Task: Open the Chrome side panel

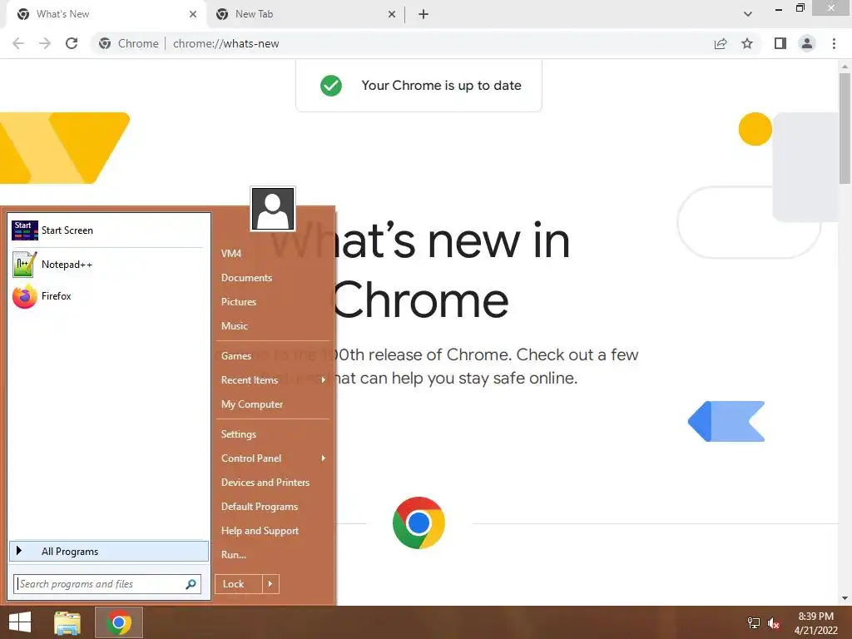Action: pos(780,43)
